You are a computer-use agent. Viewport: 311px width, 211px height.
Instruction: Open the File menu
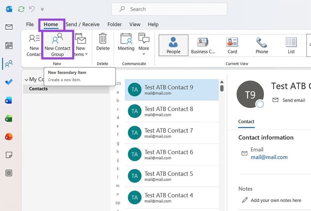click(x=30, y=24)
